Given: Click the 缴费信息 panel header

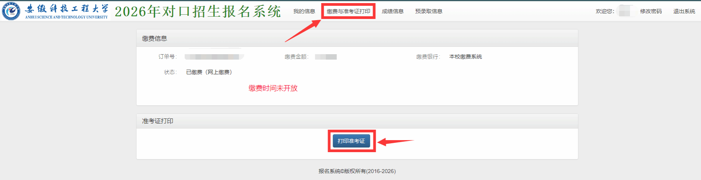Looking at the screenshot, I should [x=357, y=38].
